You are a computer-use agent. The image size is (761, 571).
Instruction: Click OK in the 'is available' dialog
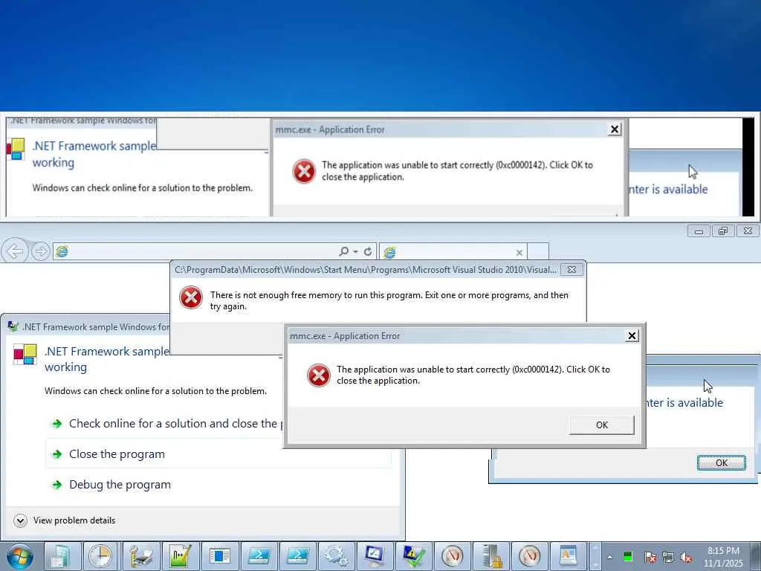(721, 462)
